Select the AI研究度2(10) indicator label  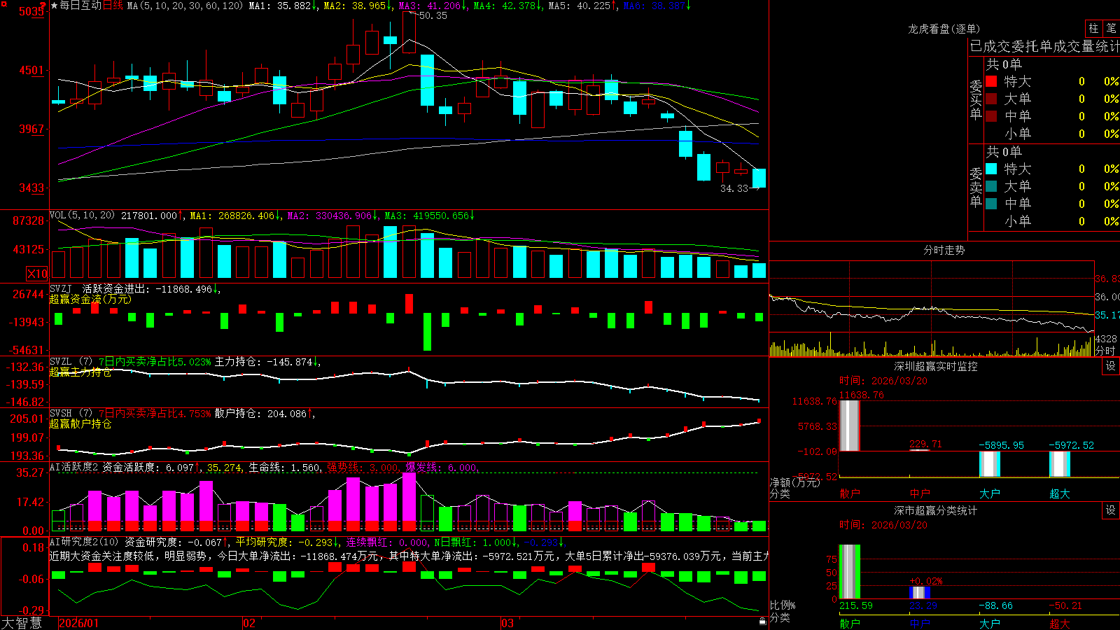pyautogui.click(x=84, y=542)
